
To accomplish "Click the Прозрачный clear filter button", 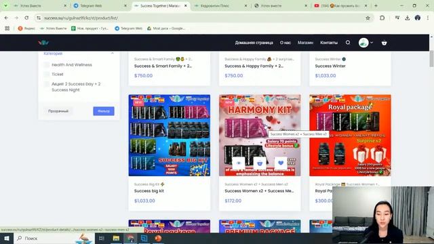I will (58, 111).
